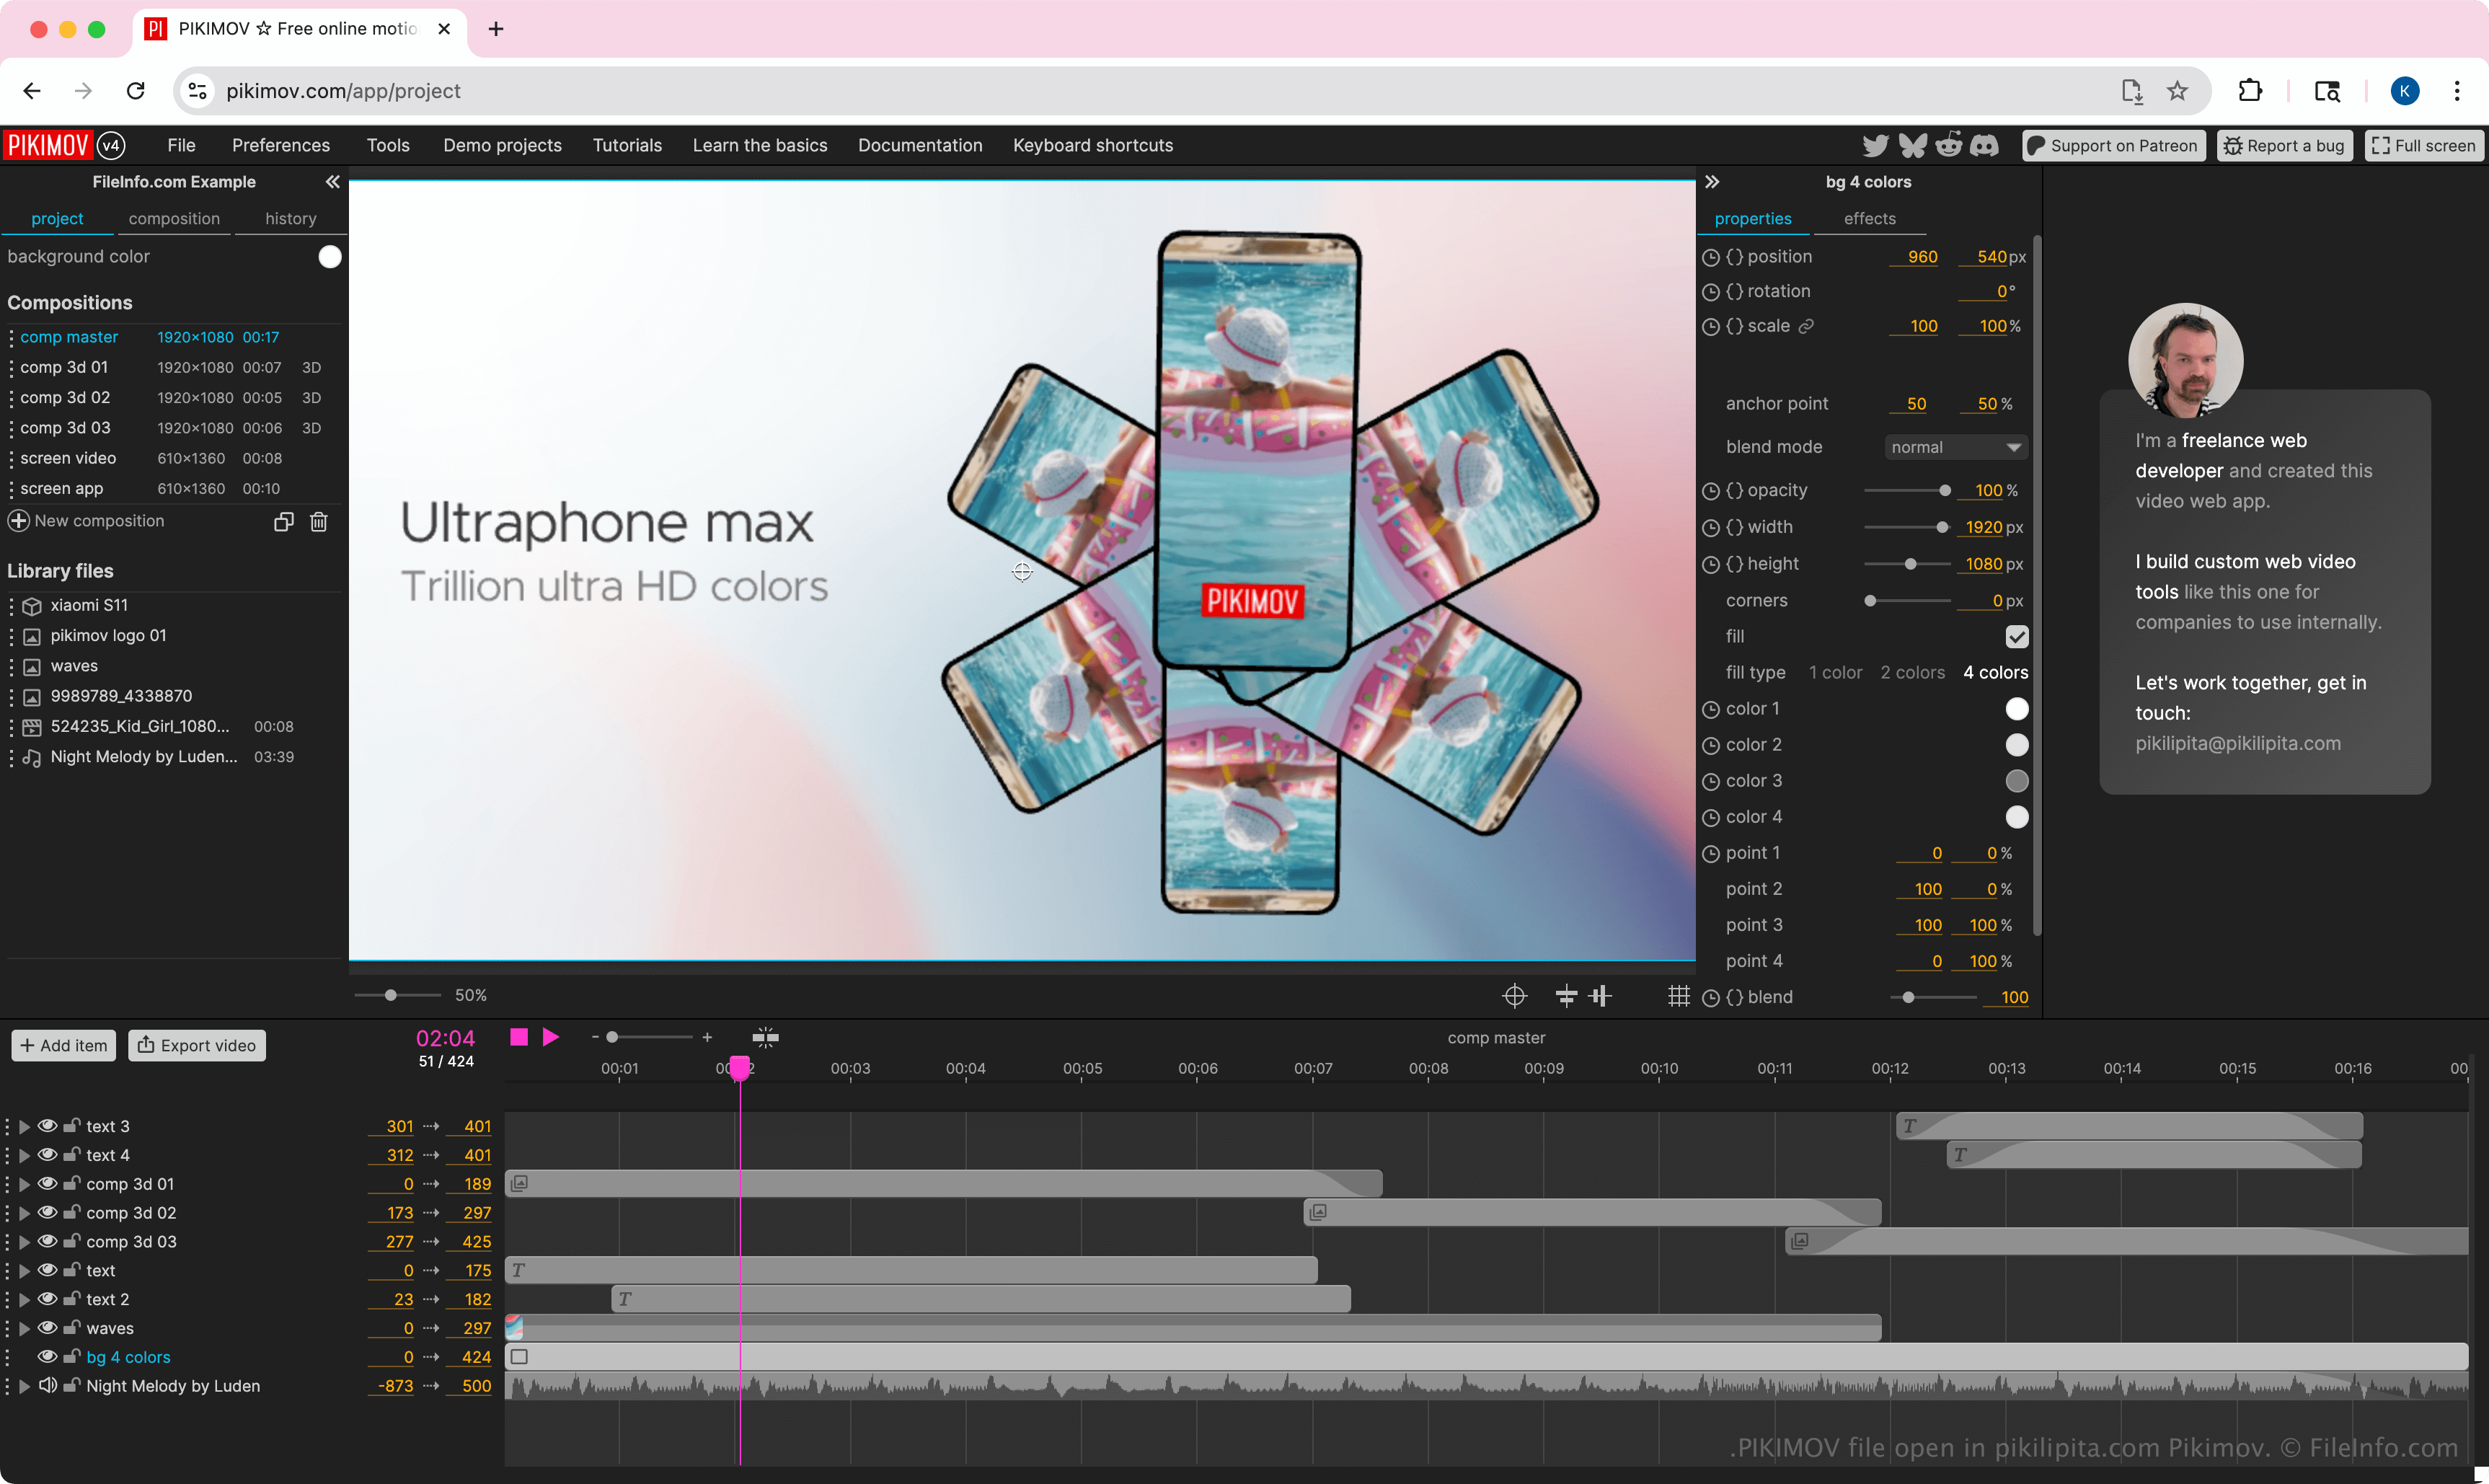Hide the text 4 layer
This screenshot has width=2489, height=1484.
point(47,1155)
